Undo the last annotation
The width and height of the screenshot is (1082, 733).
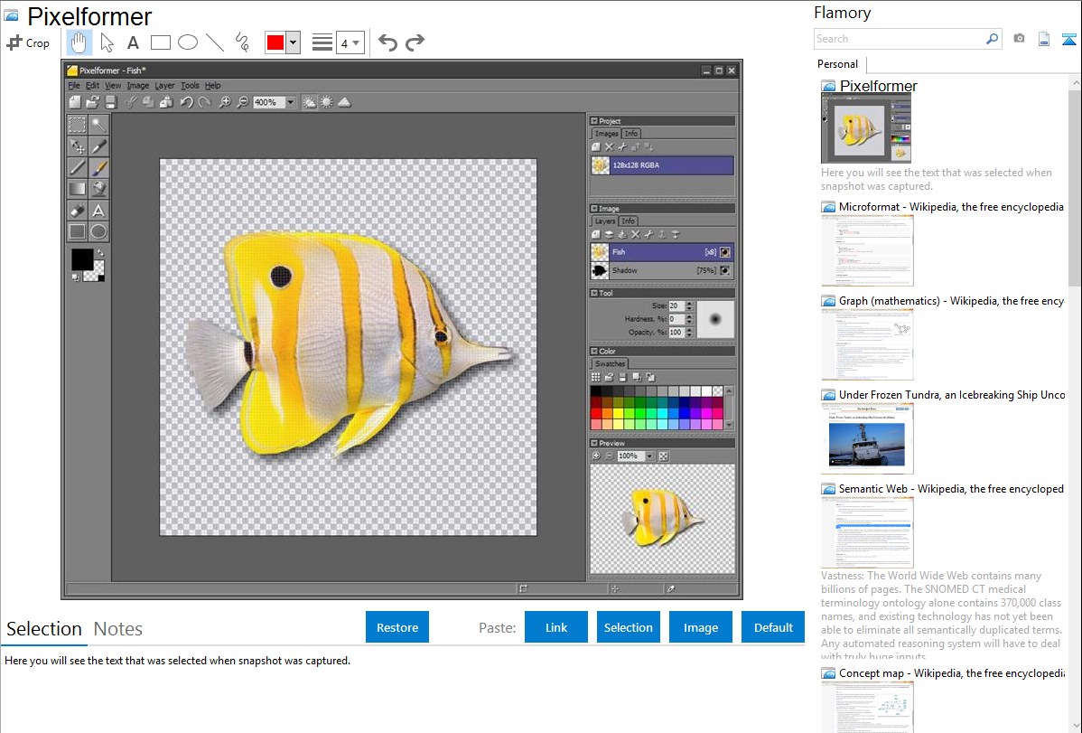click(x=387, y=42)
